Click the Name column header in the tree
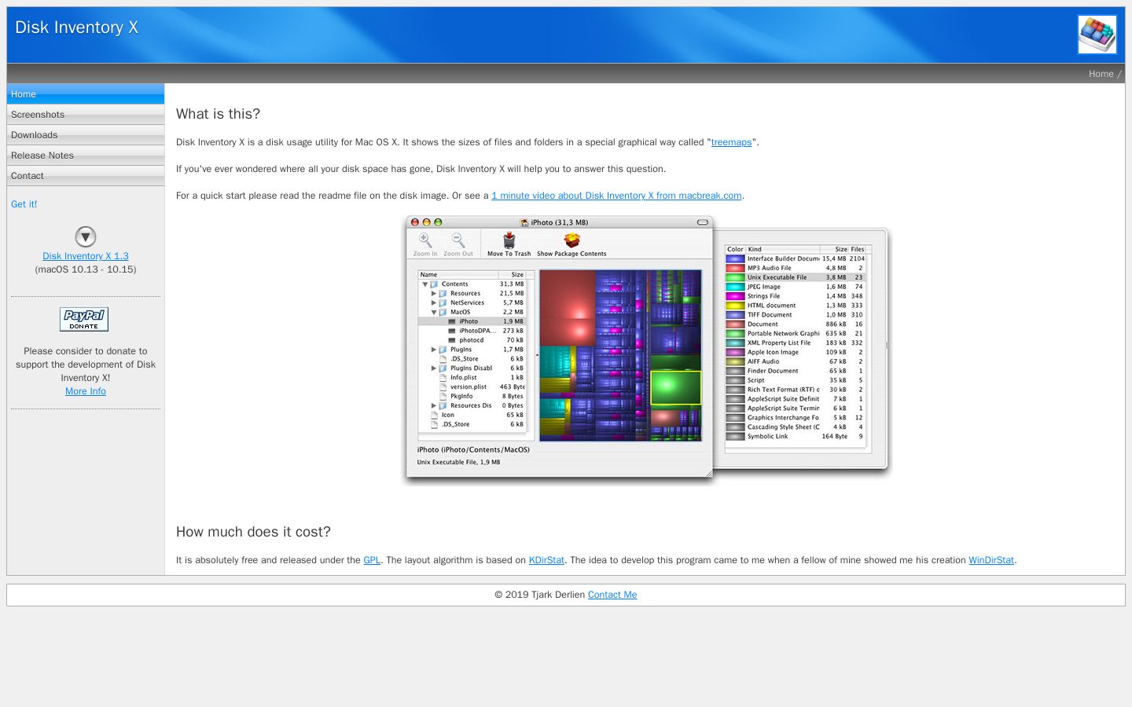1132x707 pixels. point(458,275)
